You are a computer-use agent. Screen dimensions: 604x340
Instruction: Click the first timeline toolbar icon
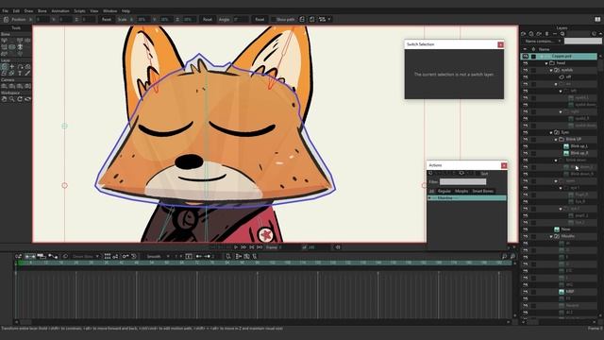(18, 256)
